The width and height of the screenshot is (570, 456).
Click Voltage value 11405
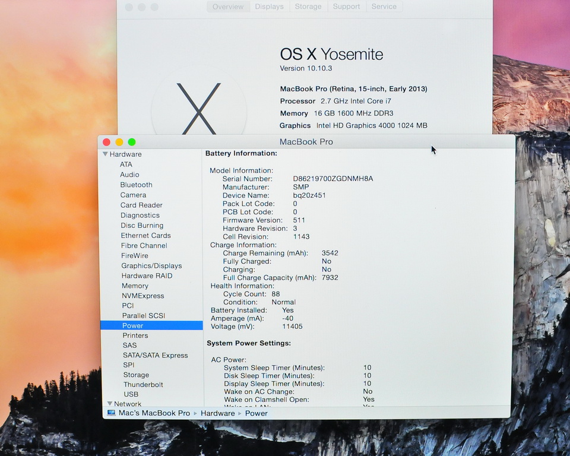[292, 326]
